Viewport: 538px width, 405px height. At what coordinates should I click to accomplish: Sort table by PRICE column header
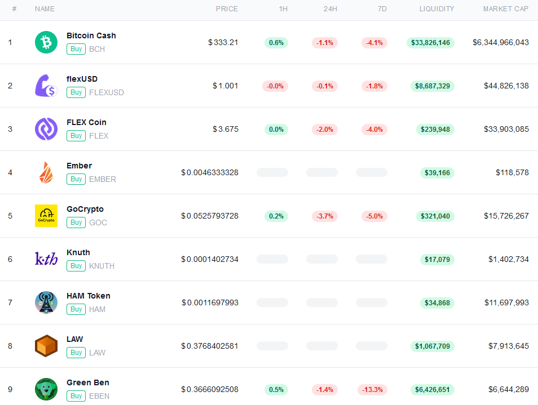click(227, 9)
